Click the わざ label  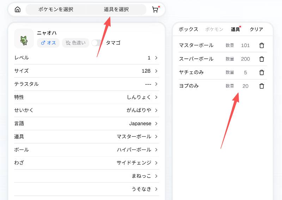pos(19,163)
